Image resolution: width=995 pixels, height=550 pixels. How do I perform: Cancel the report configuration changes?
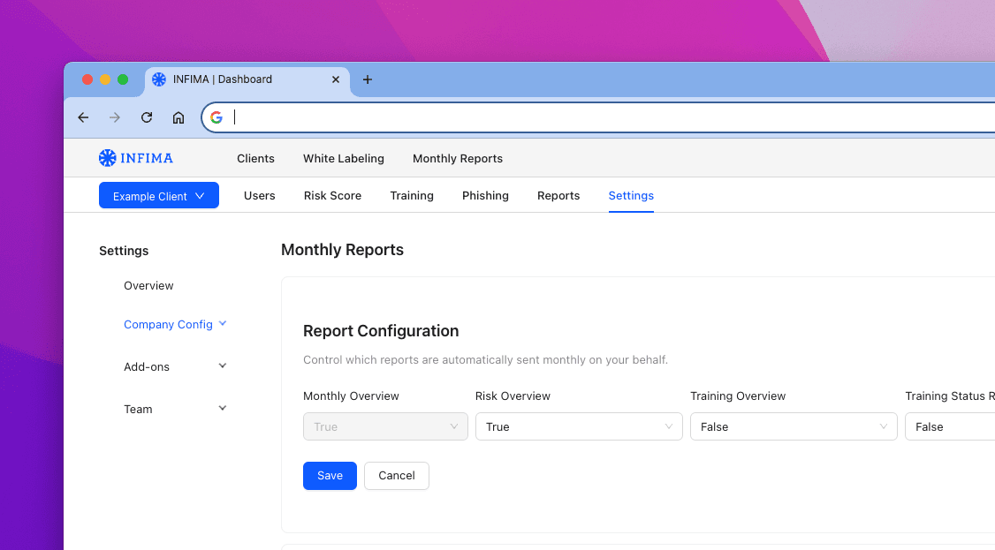(x=396, y=476)
